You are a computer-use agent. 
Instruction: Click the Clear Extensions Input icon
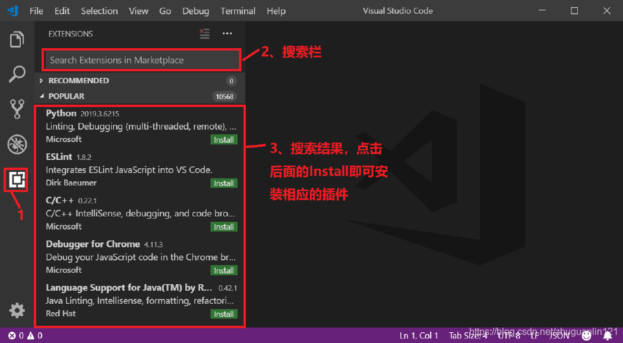click(205, 34)
